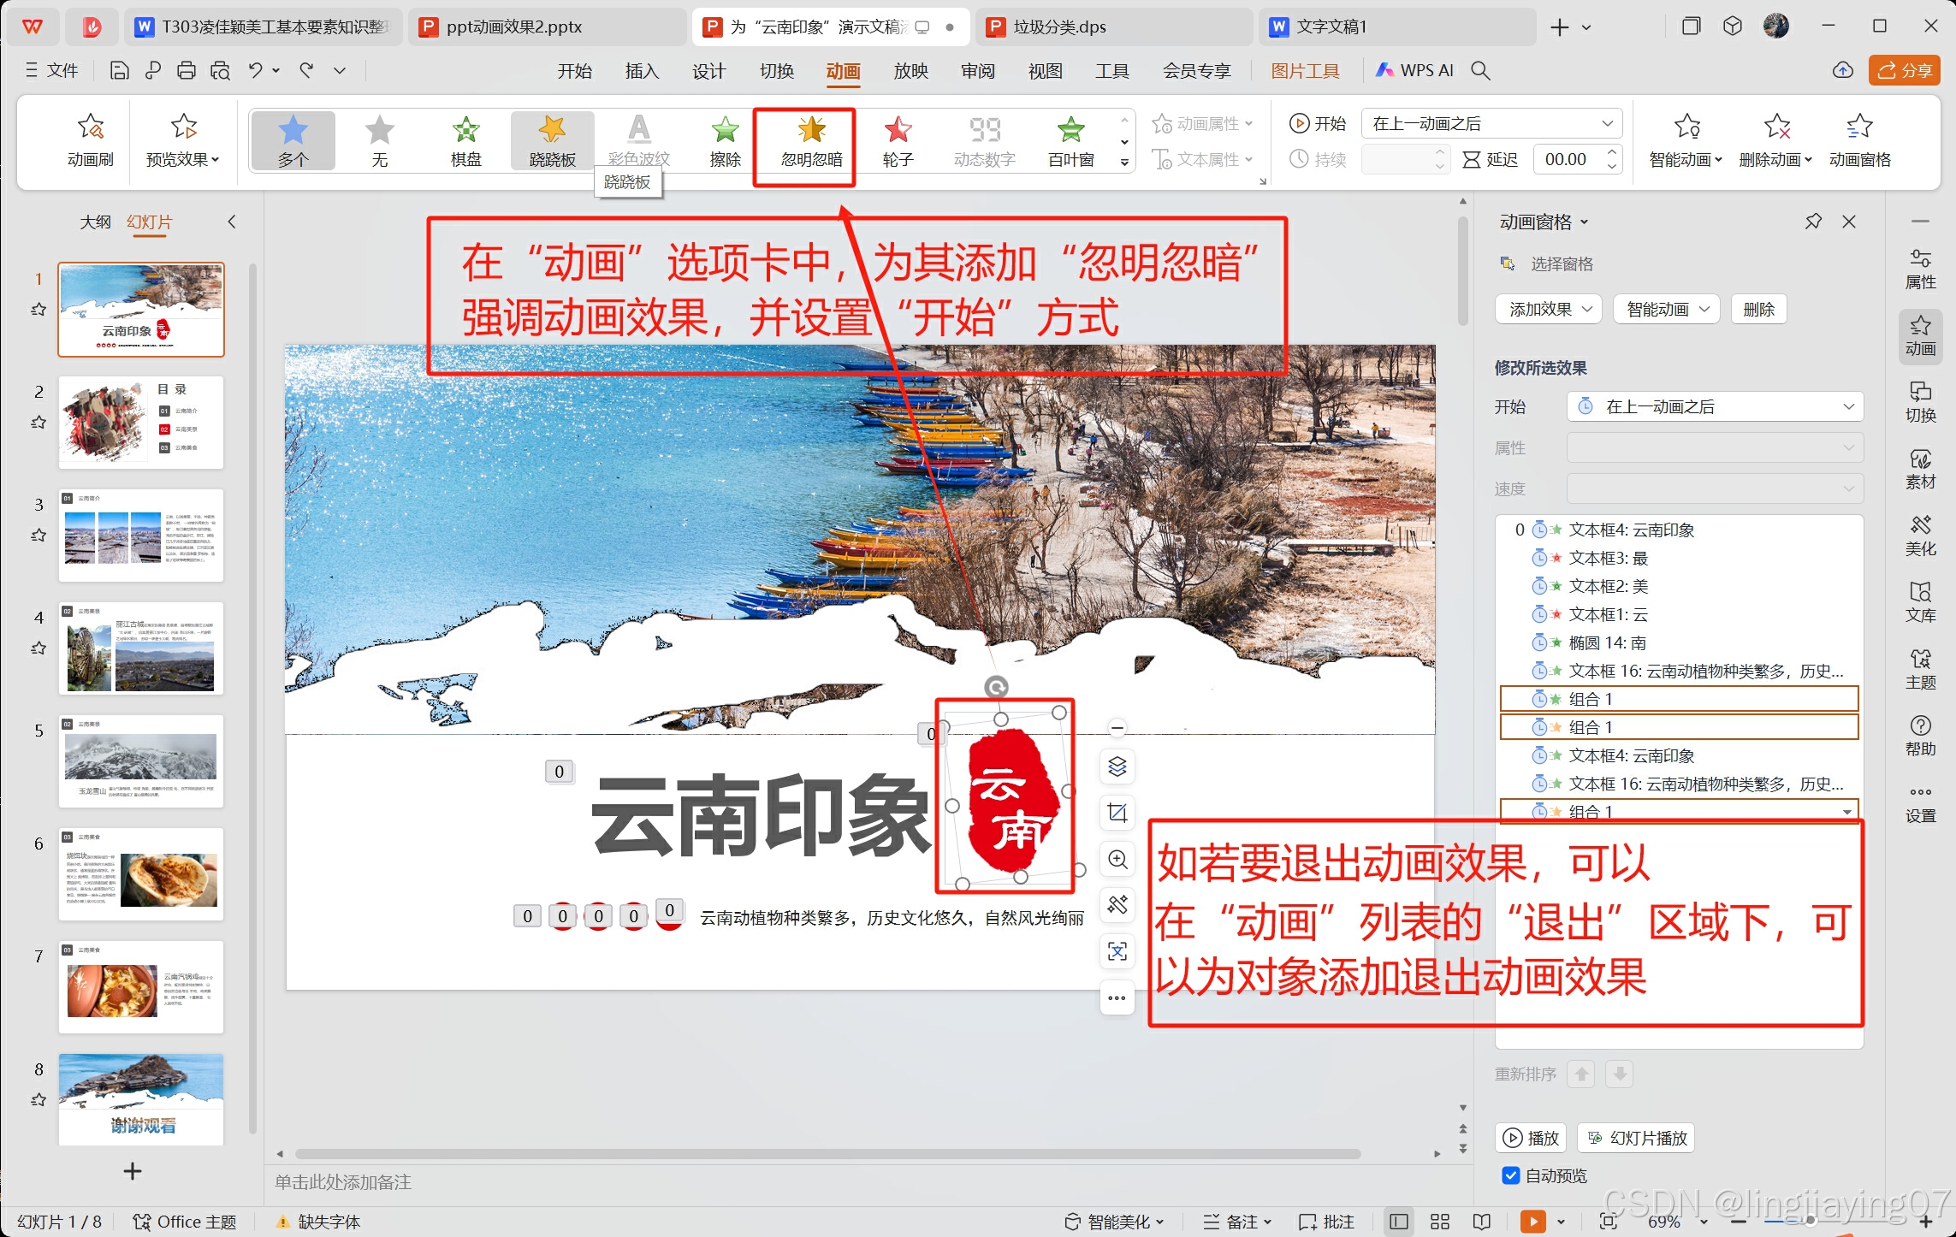Expand the animation effects gallery

click(x=1124, y=162)
